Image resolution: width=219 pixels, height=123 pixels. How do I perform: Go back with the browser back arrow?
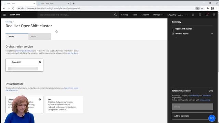4,8
